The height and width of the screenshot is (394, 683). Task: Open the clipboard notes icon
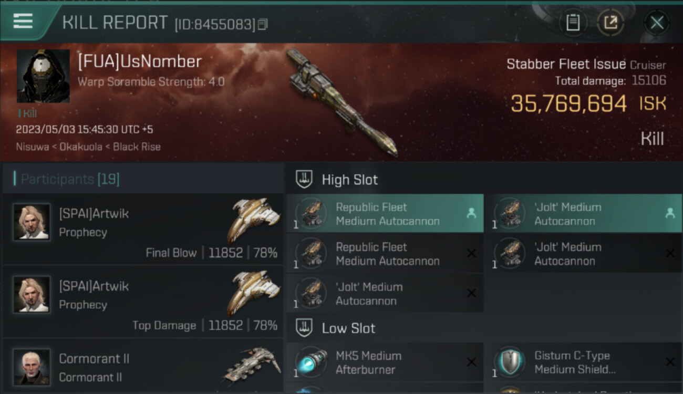(573, 23)
